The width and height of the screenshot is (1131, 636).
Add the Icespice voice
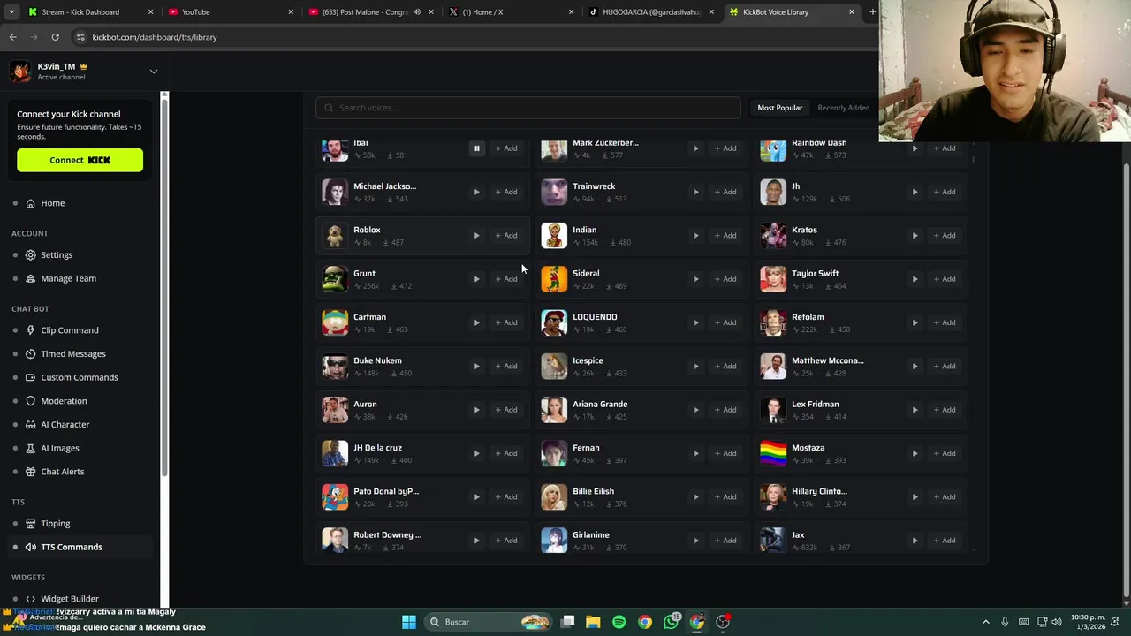[x=725, y=367]
